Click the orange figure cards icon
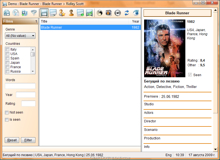This screenshot has height=160, width=220. 108,13
